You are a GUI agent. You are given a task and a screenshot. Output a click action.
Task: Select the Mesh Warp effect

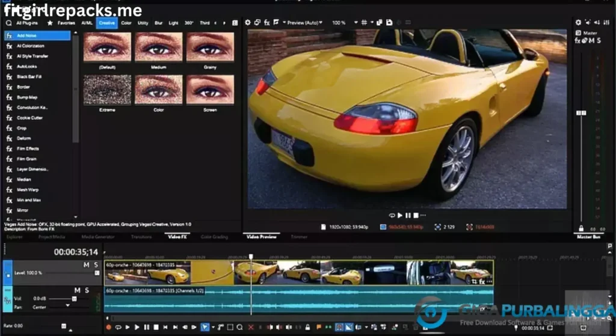[28, 189]
